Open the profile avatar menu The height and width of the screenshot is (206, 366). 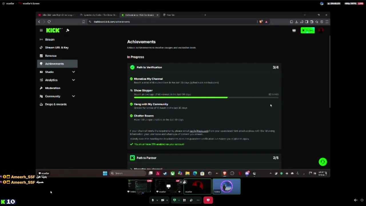pos(321,30)
